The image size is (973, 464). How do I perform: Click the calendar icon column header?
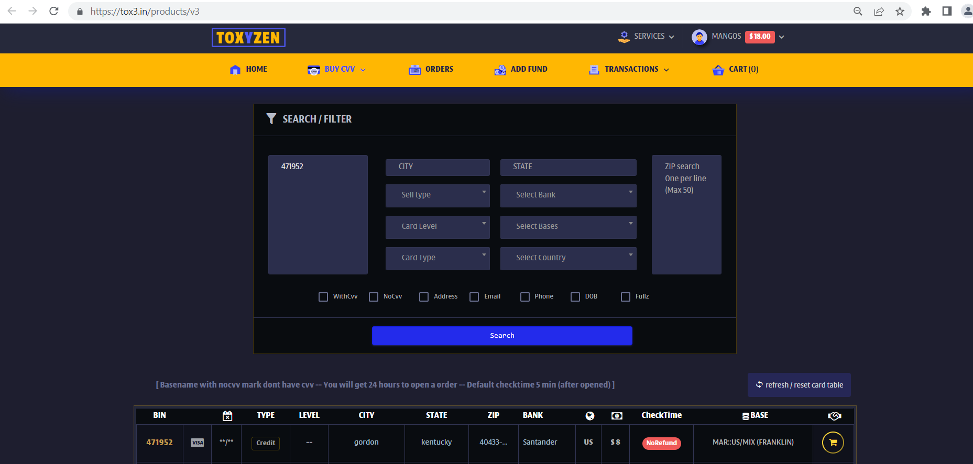click(x=227, y=416)
